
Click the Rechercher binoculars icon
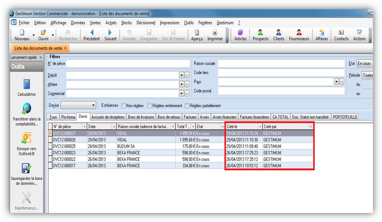[68, 33]
